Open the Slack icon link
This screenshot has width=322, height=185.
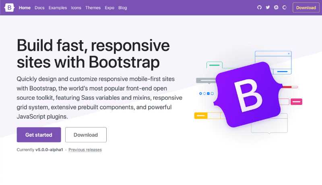point(276,7)
